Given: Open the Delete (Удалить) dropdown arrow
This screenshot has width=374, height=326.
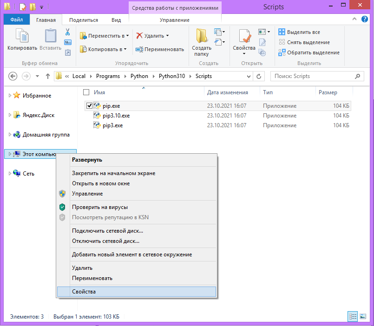Looking at the screenshot, I should (167, 36).
